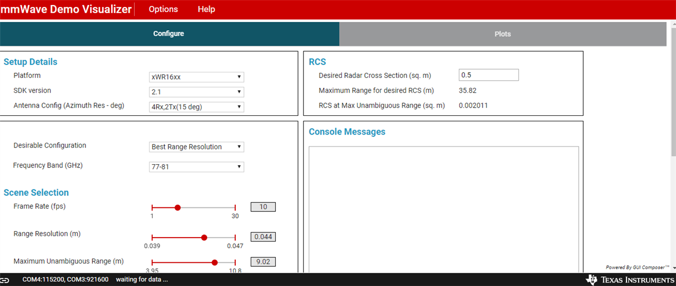676x286 pixels.
Task: Click the Texas Instruments logo
Action: point(630,279)
